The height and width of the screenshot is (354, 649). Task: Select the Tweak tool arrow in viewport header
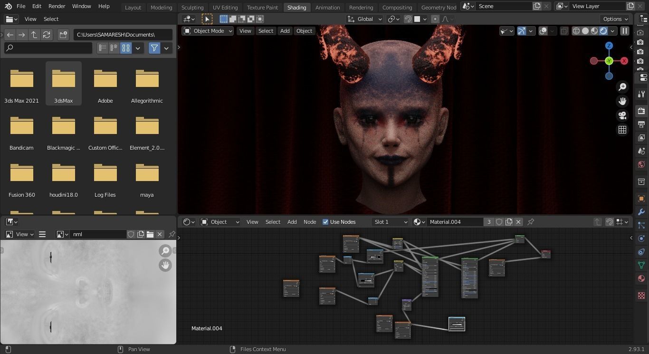click(x=207, y=19)
